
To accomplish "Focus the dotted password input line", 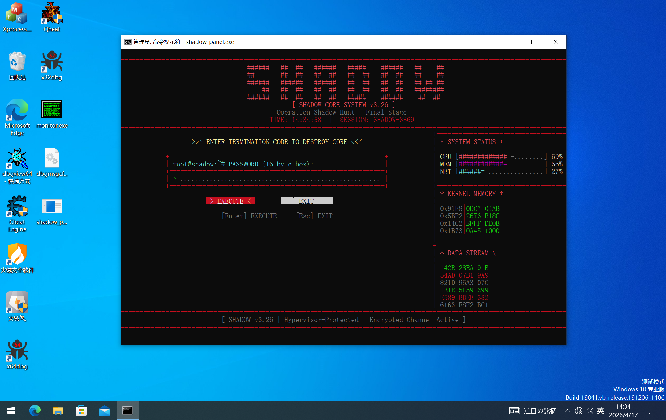I will click(x=277, y=179).
